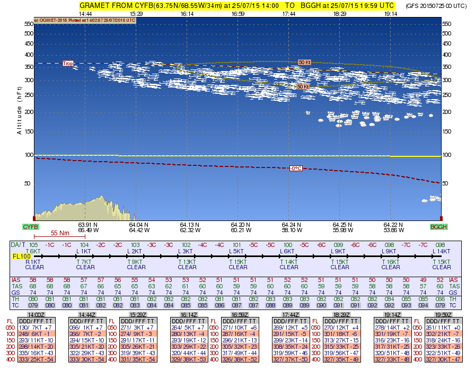Select the CYFB departure airport label
The image size is (475, 371).
point(31,227)
